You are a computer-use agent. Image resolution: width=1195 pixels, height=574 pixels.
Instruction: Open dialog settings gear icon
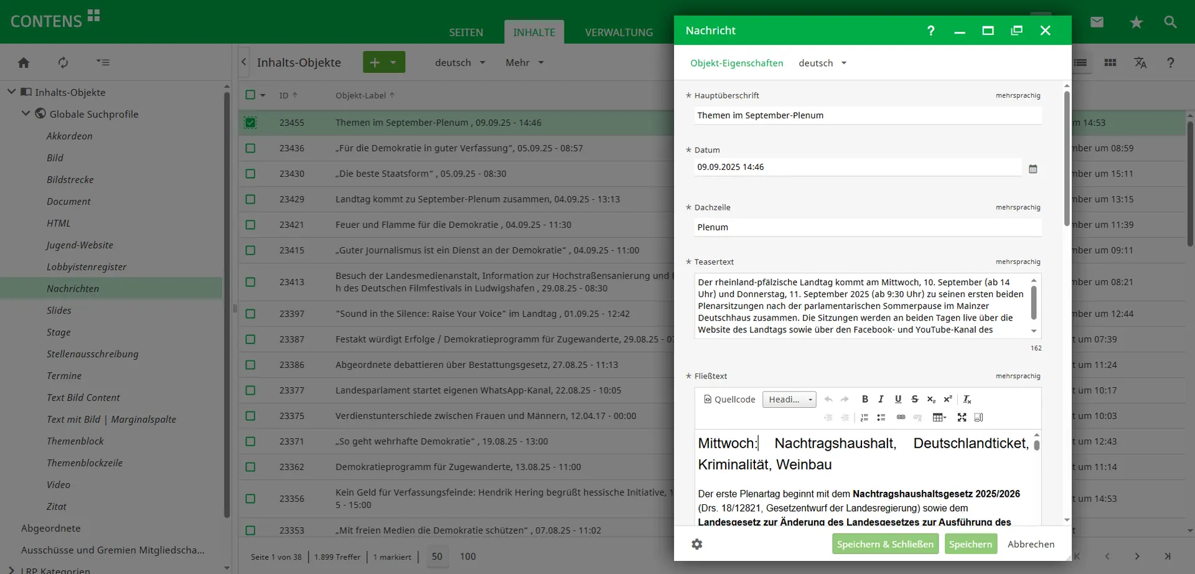click(x=696, y=544)
